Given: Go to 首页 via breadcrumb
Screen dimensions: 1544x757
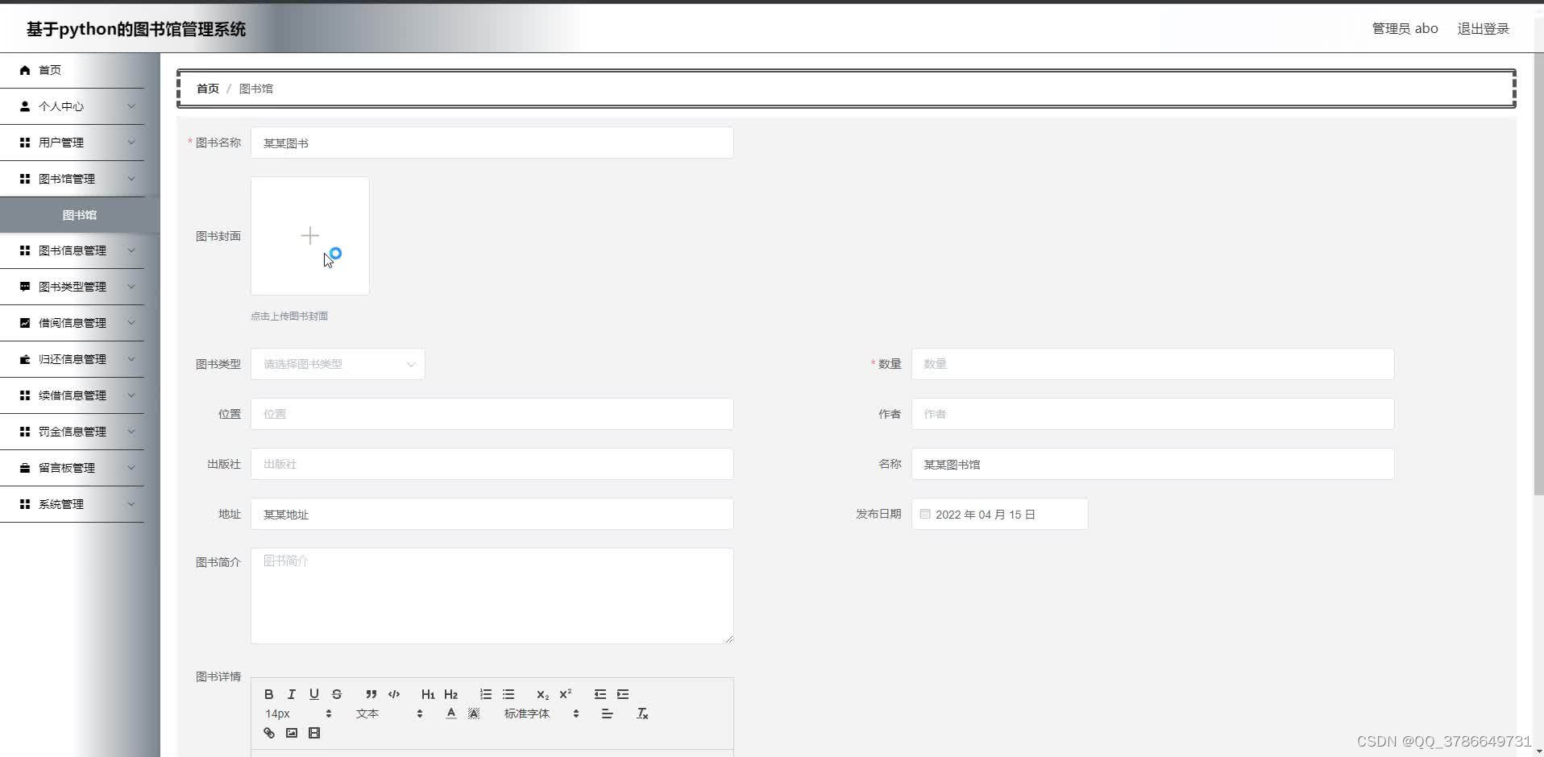Looking at the screenshot, I should (208, 89).
